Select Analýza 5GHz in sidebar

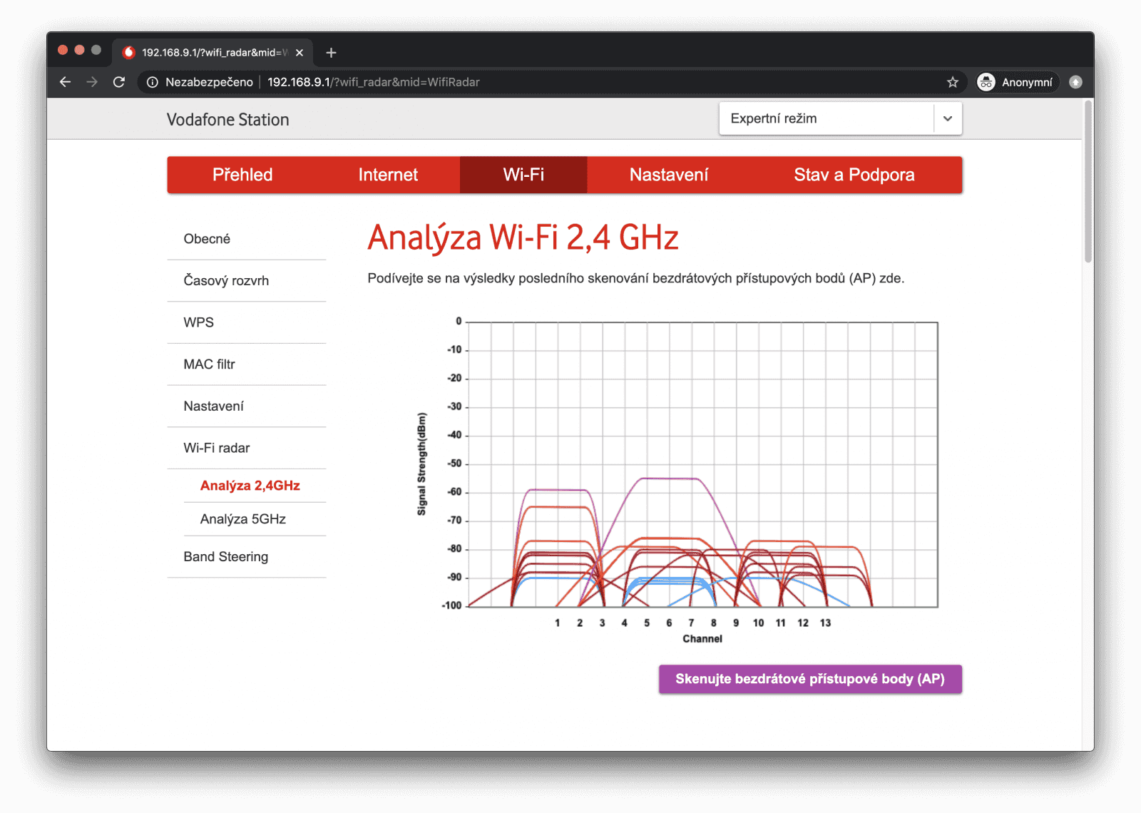[243, 519]
